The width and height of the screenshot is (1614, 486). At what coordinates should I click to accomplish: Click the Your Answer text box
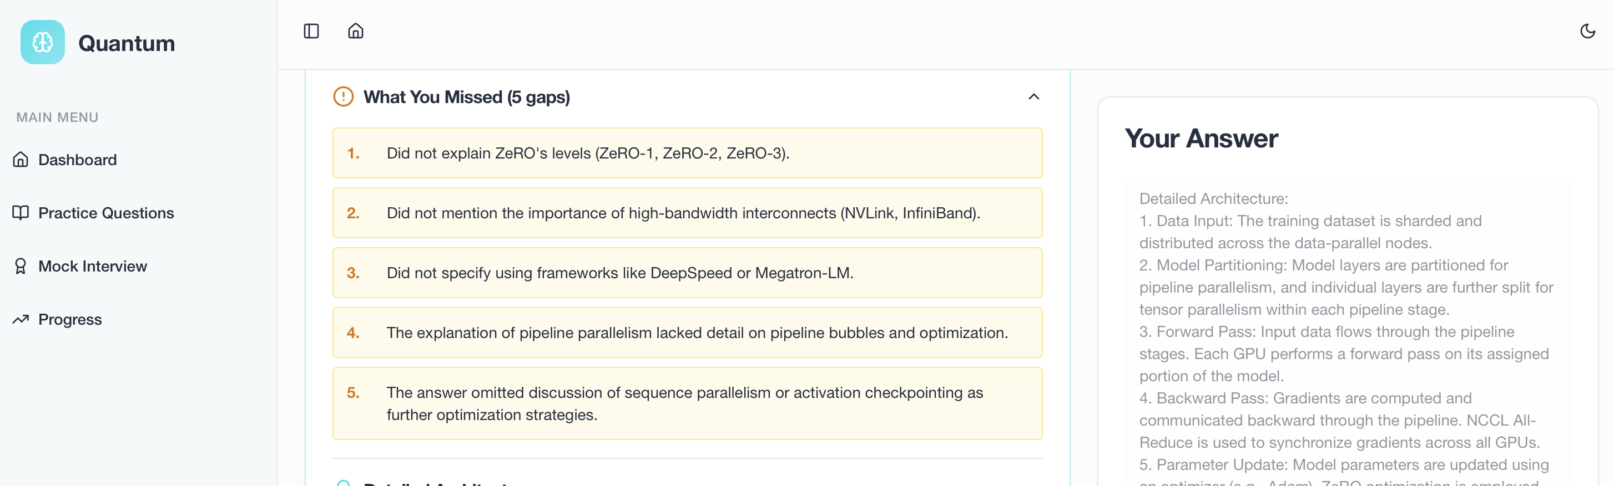pyautogui.click(x=1347, y=331)
